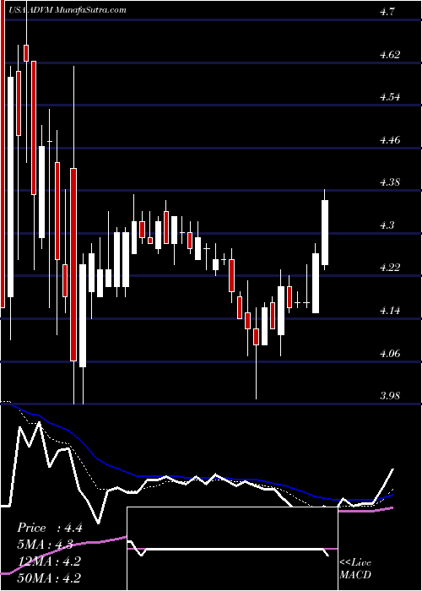Click the 4.46 price axis label
Screen dimensions: 422x591
point(390,140)
